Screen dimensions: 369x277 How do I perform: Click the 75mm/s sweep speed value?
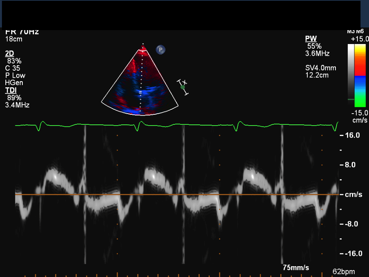tap(296, 268)
